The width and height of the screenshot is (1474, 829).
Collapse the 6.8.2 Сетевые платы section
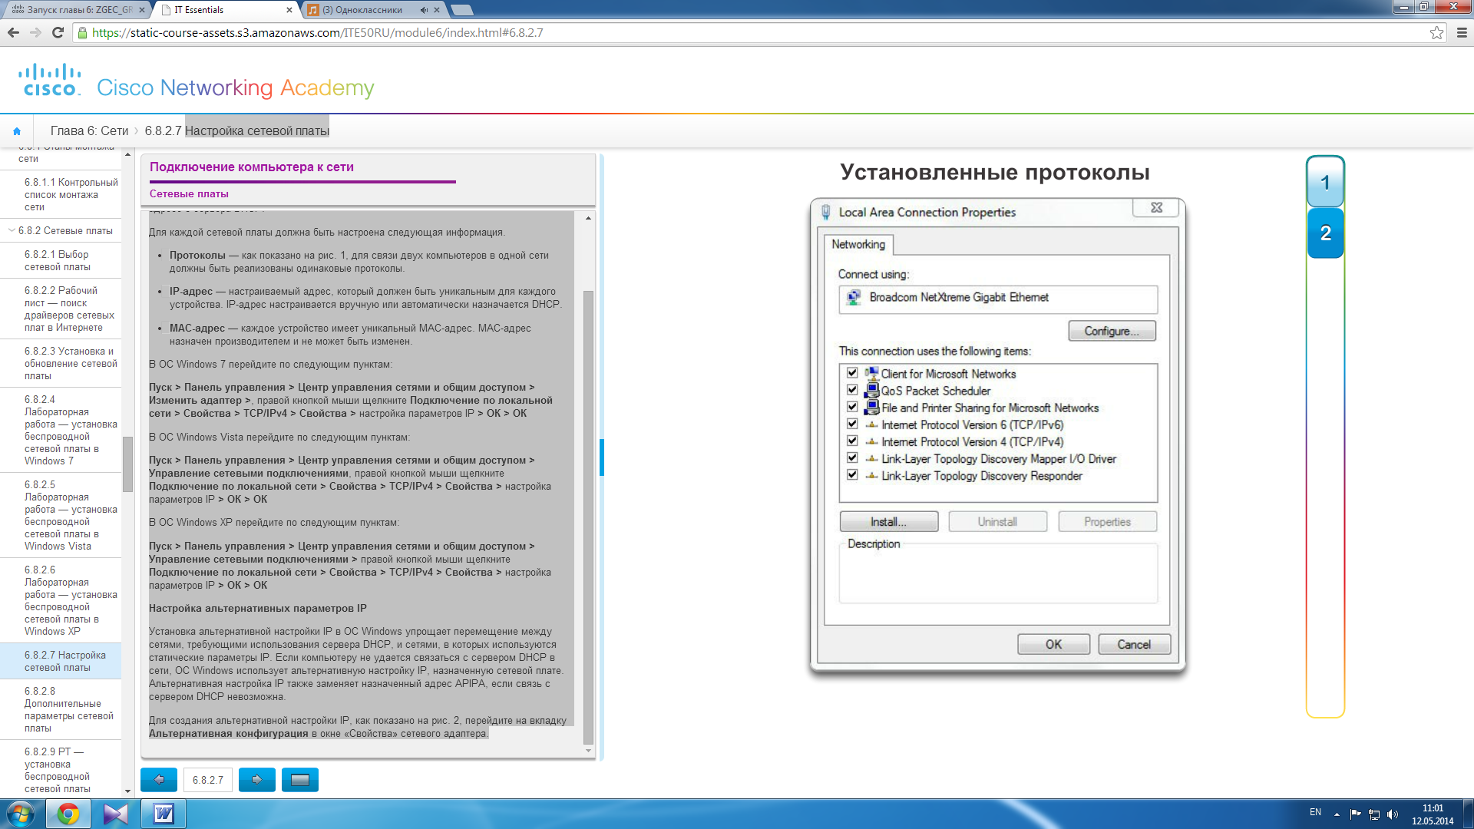point(12,230)
